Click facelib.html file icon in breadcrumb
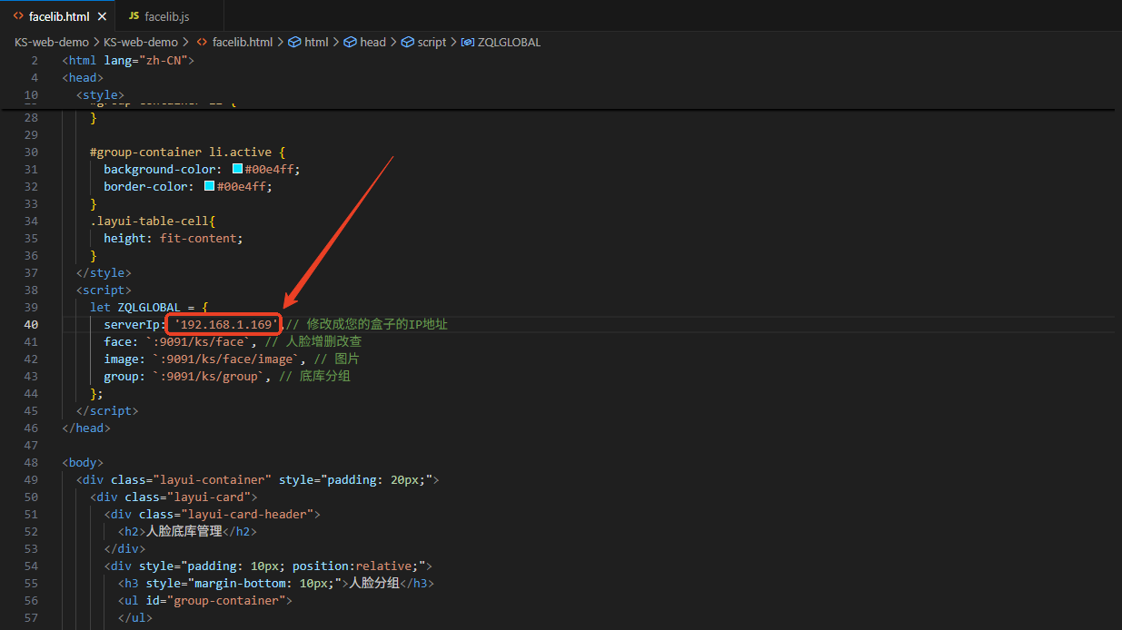Screen dimensions: 1122x630 pos(203,43)
